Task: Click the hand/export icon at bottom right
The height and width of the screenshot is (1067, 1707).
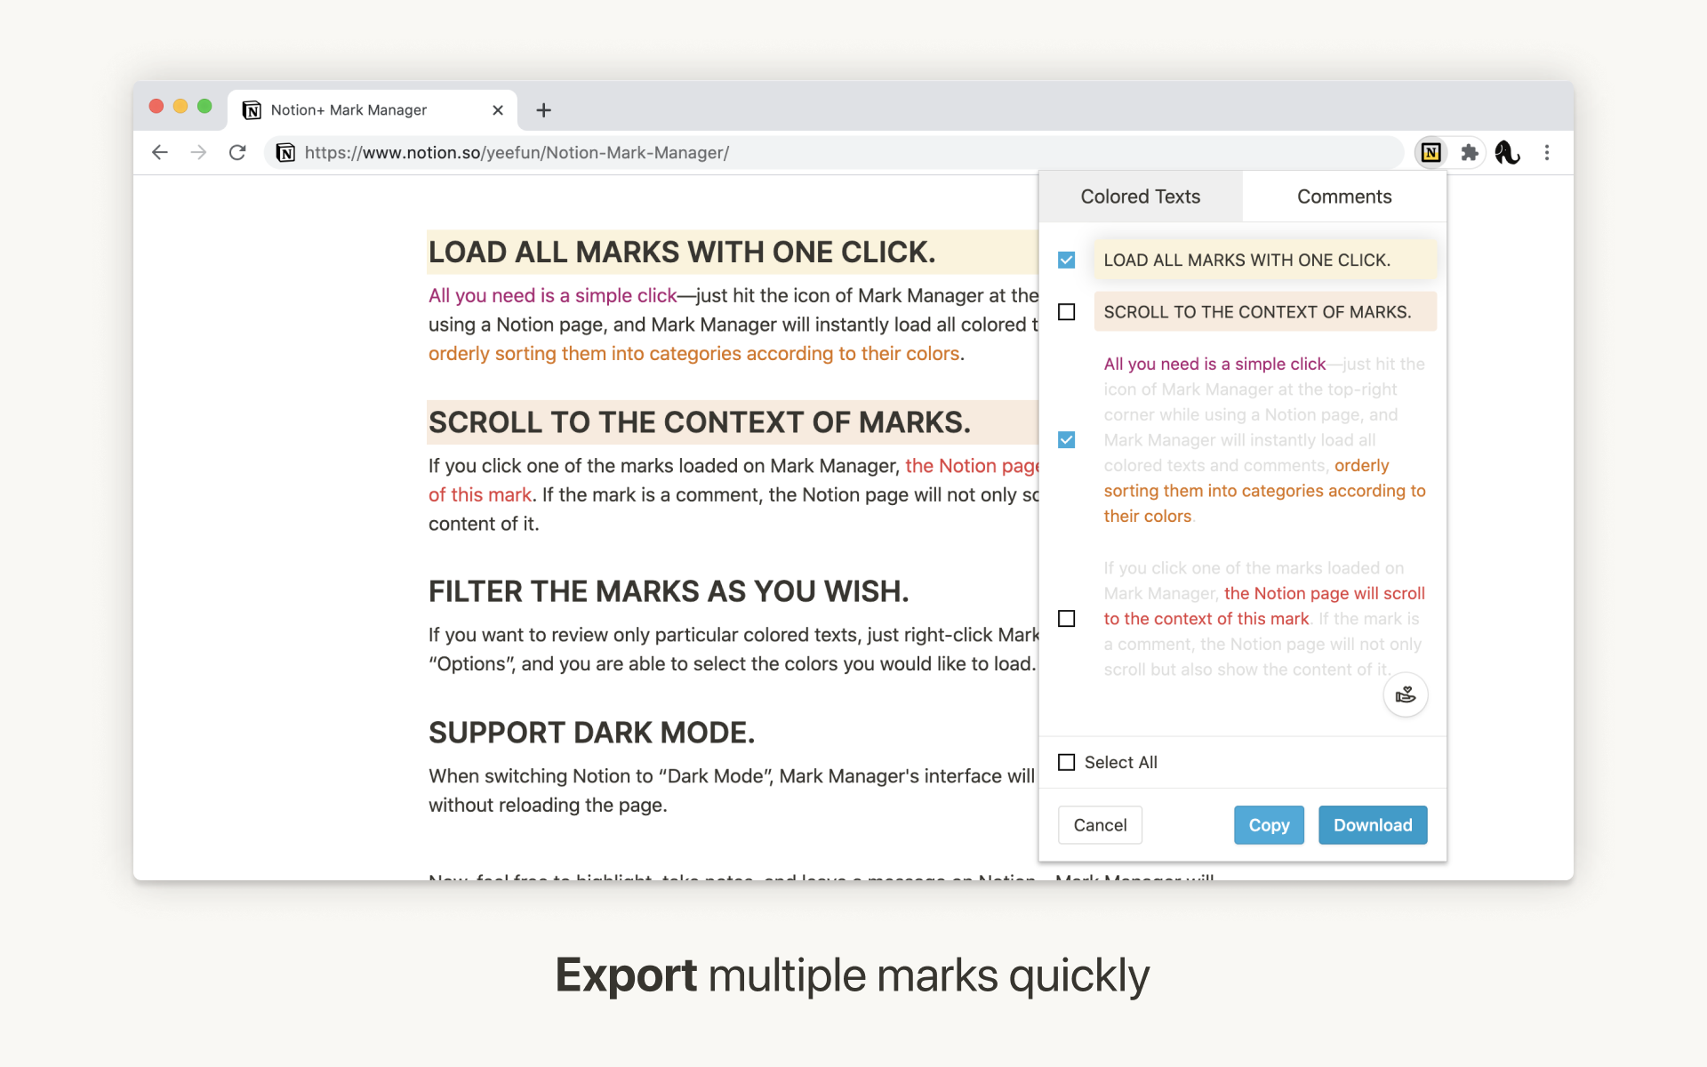Action: coord(1406,695)
